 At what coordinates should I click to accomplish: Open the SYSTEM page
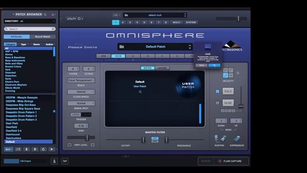point(191,23)
